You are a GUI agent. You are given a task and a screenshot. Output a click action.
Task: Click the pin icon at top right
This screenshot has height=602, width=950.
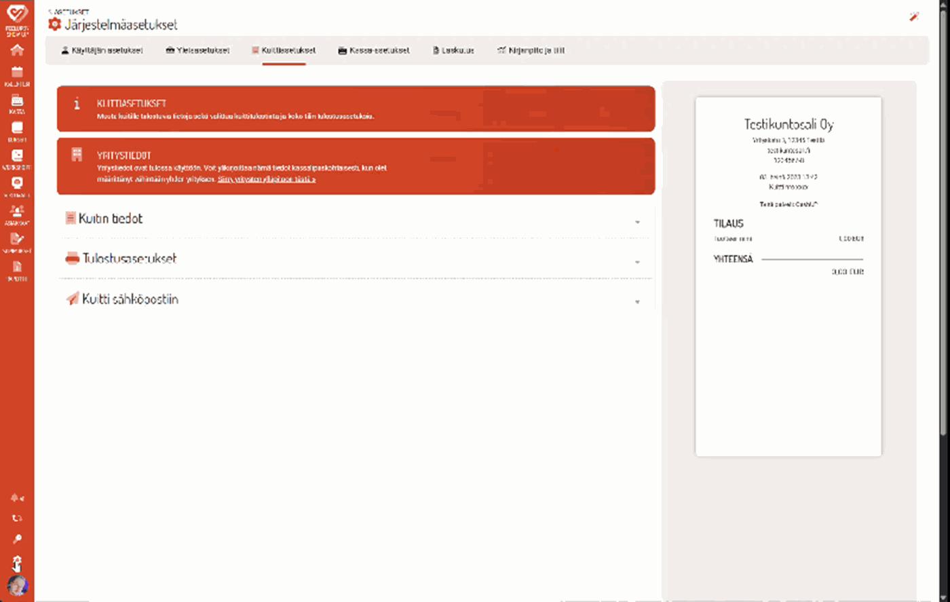point(914,17)
